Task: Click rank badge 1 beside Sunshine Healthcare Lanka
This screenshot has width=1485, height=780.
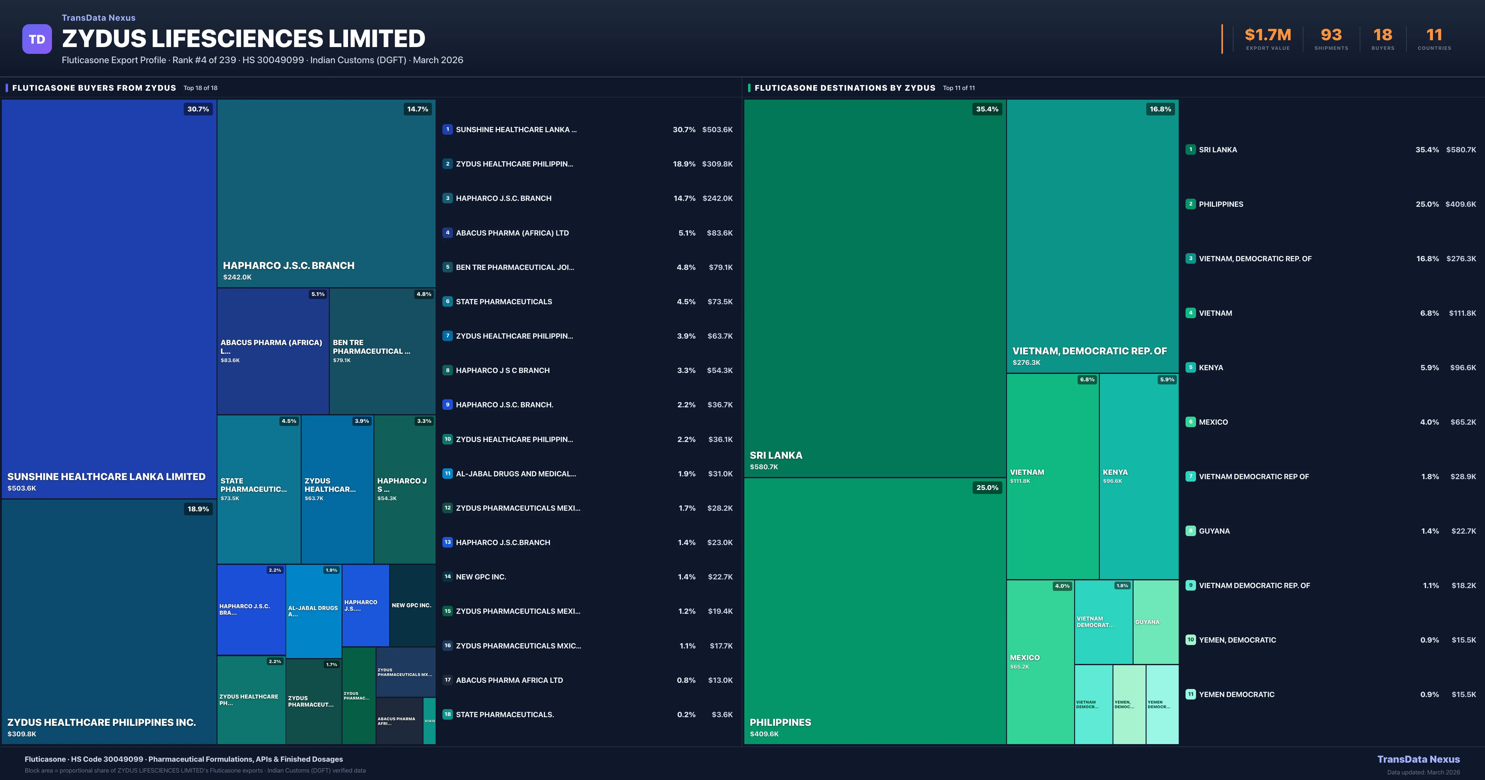Action: pyautogui.click(x=447, y=129)
